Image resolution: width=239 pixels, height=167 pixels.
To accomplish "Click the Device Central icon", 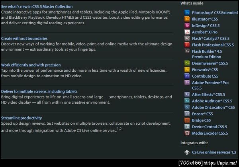I will [x=187, y=127].
